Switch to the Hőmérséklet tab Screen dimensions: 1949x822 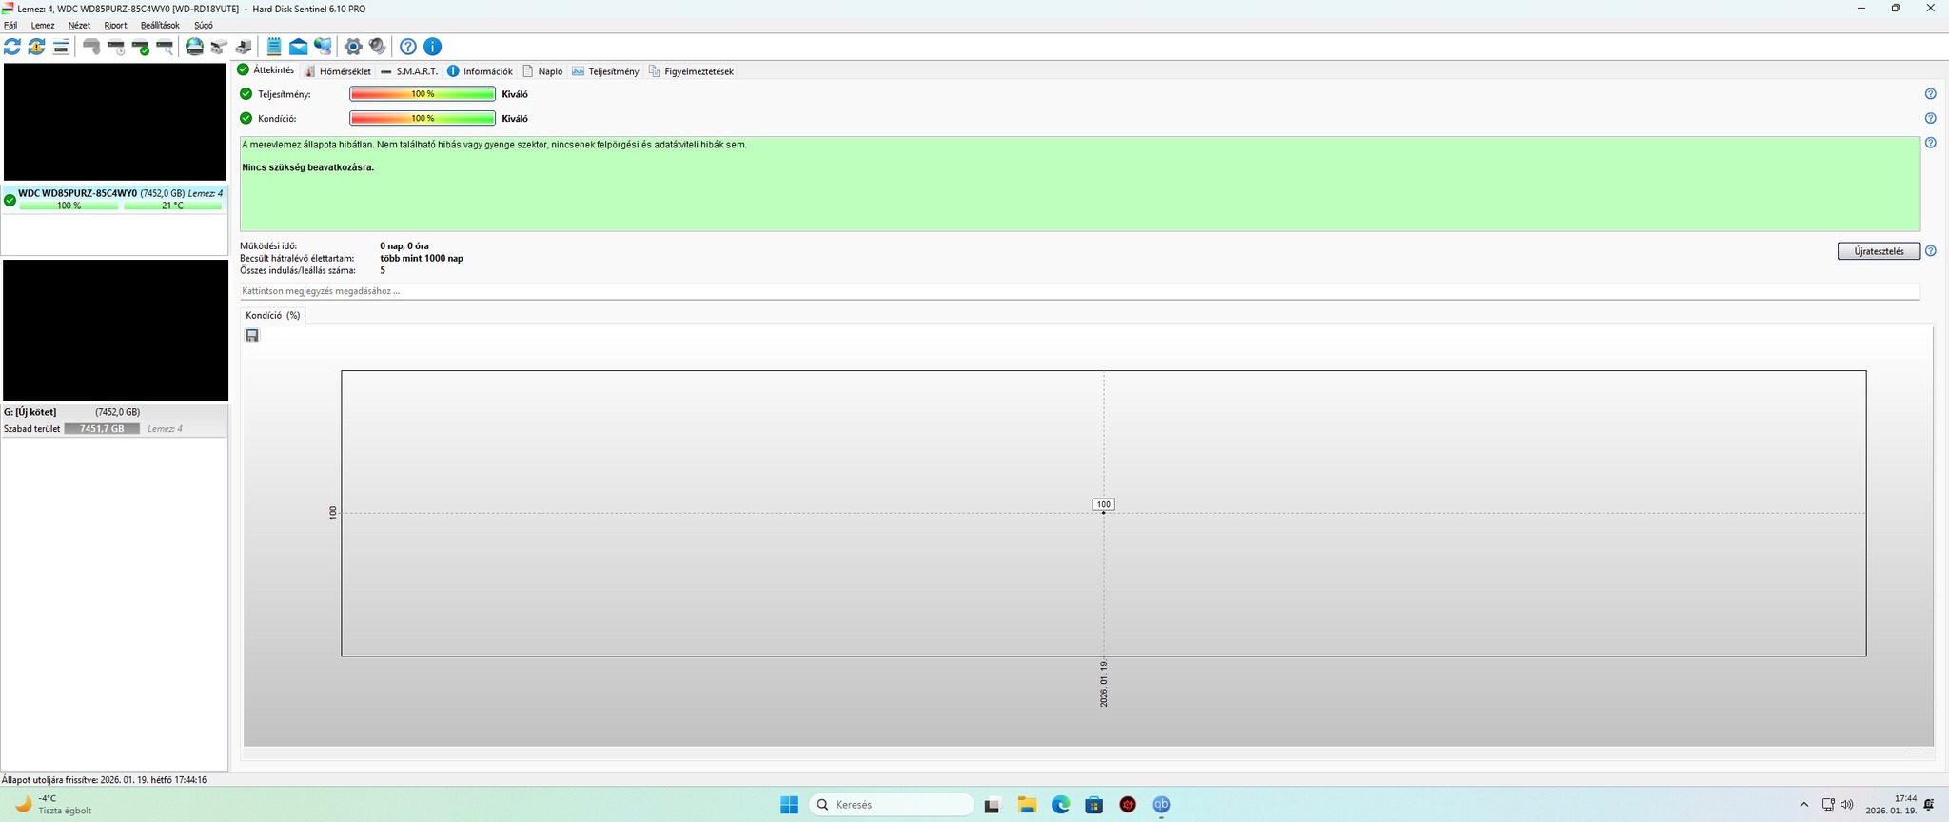click(338, 71)
